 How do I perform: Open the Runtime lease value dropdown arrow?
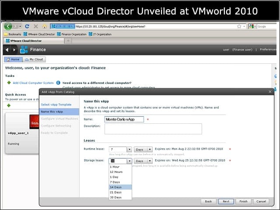point(129,149)
